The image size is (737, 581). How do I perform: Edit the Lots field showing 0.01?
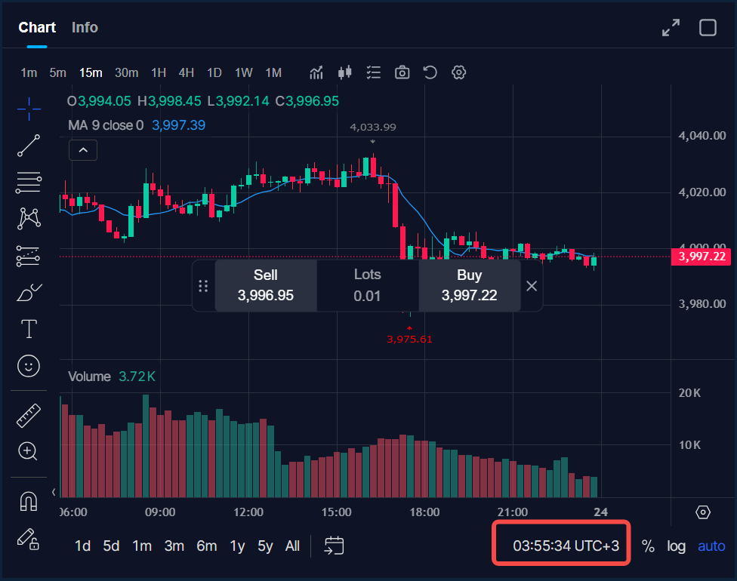click(x=367, y=286)
